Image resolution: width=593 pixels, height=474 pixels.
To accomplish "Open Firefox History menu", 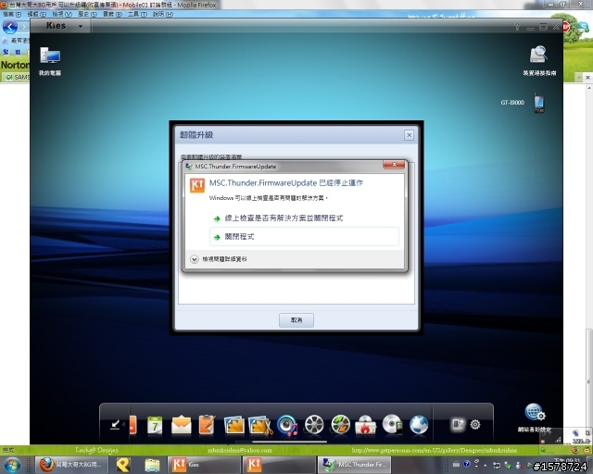I will click(87, 15).
